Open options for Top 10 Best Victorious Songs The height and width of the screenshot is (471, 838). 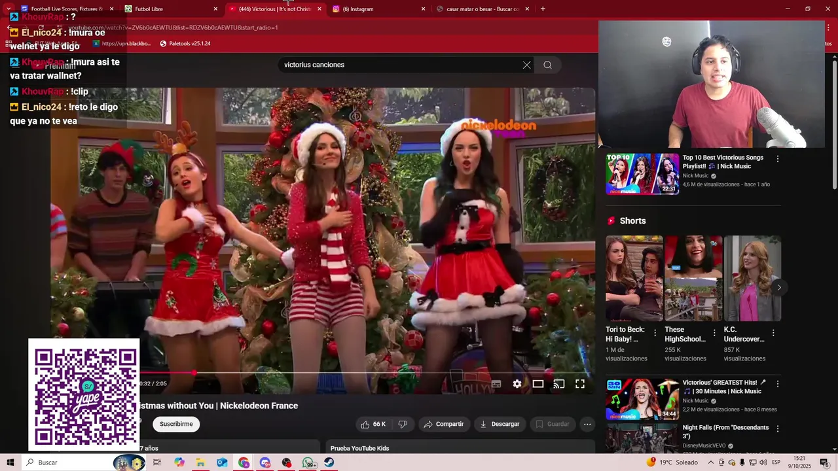778,159
